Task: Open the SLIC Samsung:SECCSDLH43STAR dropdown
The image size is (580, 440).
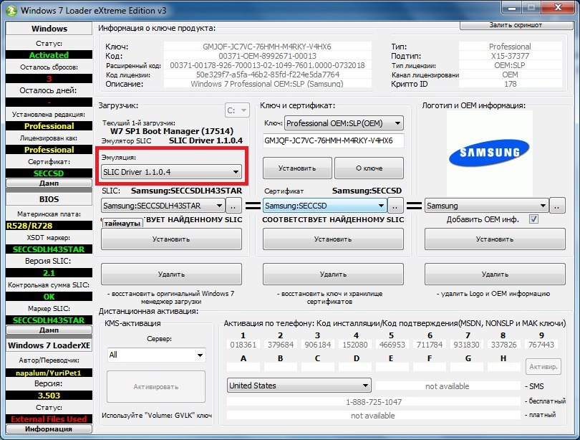Action: coord(163,206)
